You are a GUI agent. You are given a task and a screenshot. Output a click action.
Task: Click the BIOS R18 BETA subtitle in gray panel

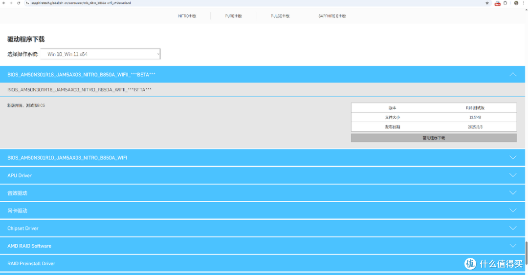(80, 89)
